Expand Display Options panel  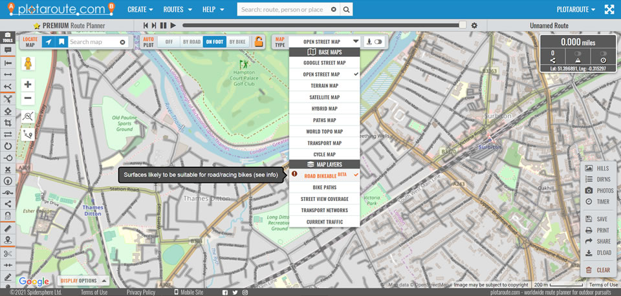(83, 280)
